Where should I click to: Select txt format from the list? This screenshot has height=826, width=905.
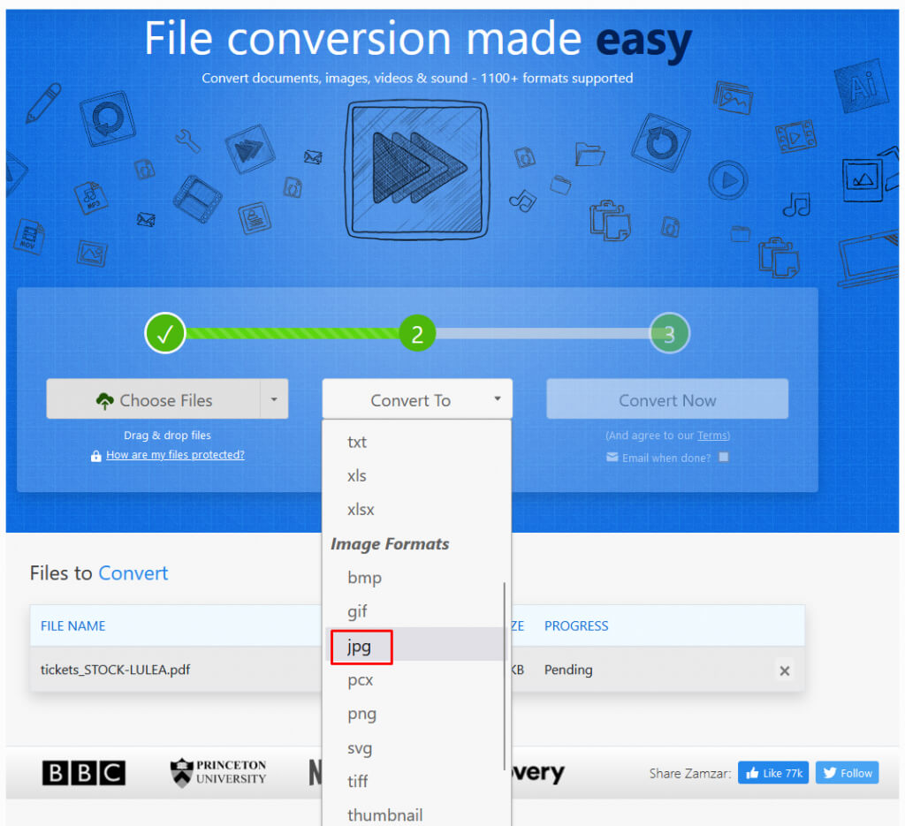pyautogui.click(x=357, y=442)
